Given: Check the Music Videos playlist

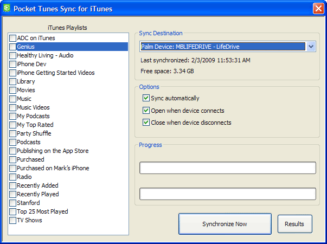Looking at the screenshot, I should click(12, 107).
